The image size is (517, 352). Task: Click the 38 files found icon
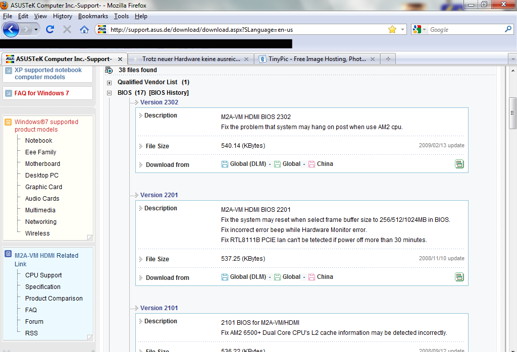[x=109, y=70]
